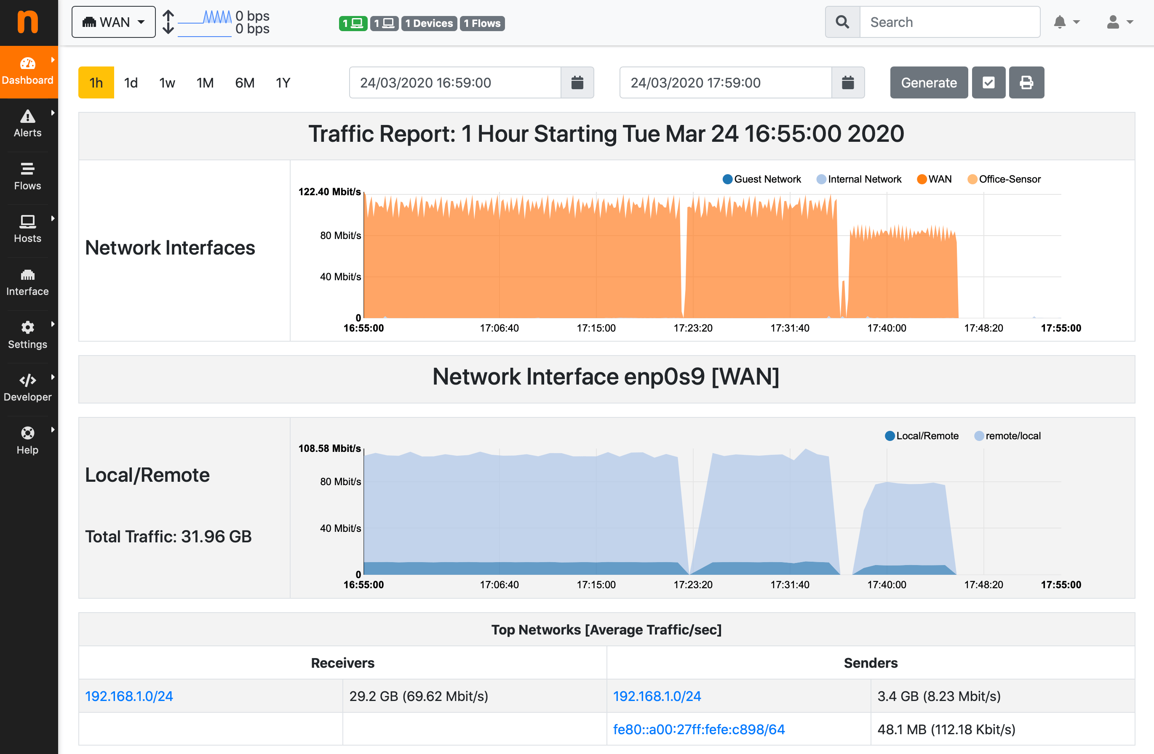Select the 1d time range tab

pos(131,83)
